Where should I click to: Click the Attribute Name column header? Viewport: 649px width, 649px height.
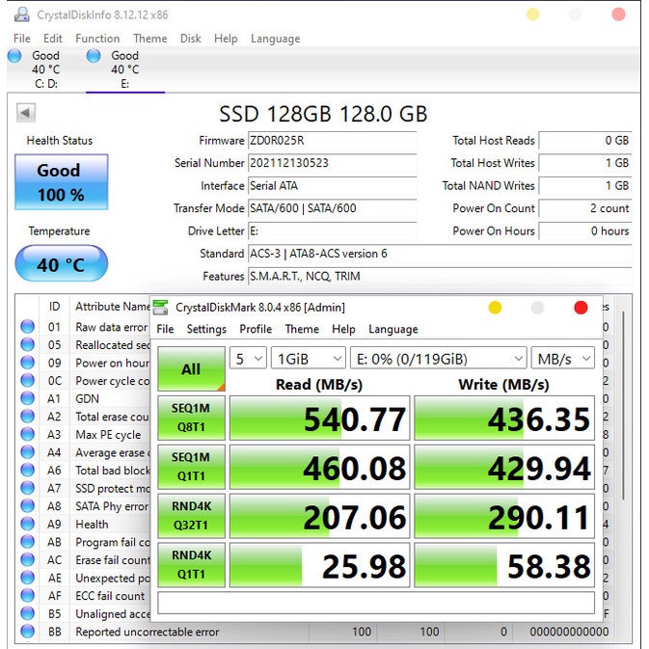[112, 307]
